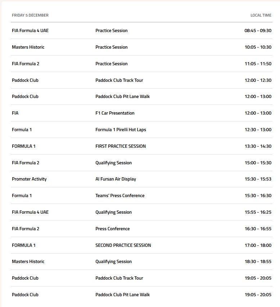Viewport: 280px width, 307px height.
Task: Click the Friday 5 December header
Action: [30, 15]
